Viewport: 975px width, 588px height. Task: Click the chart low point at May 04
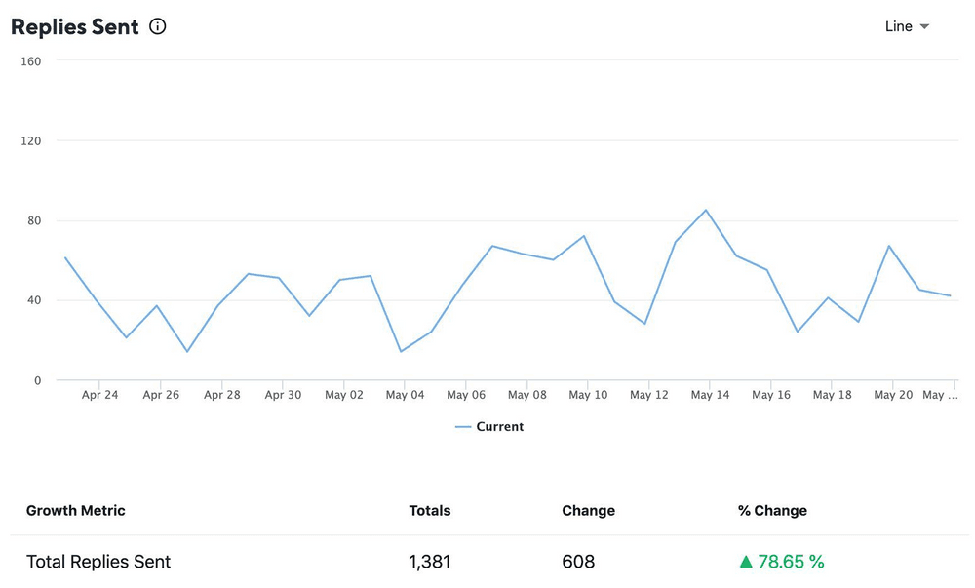pyautogui.click(x=401, y=351)
